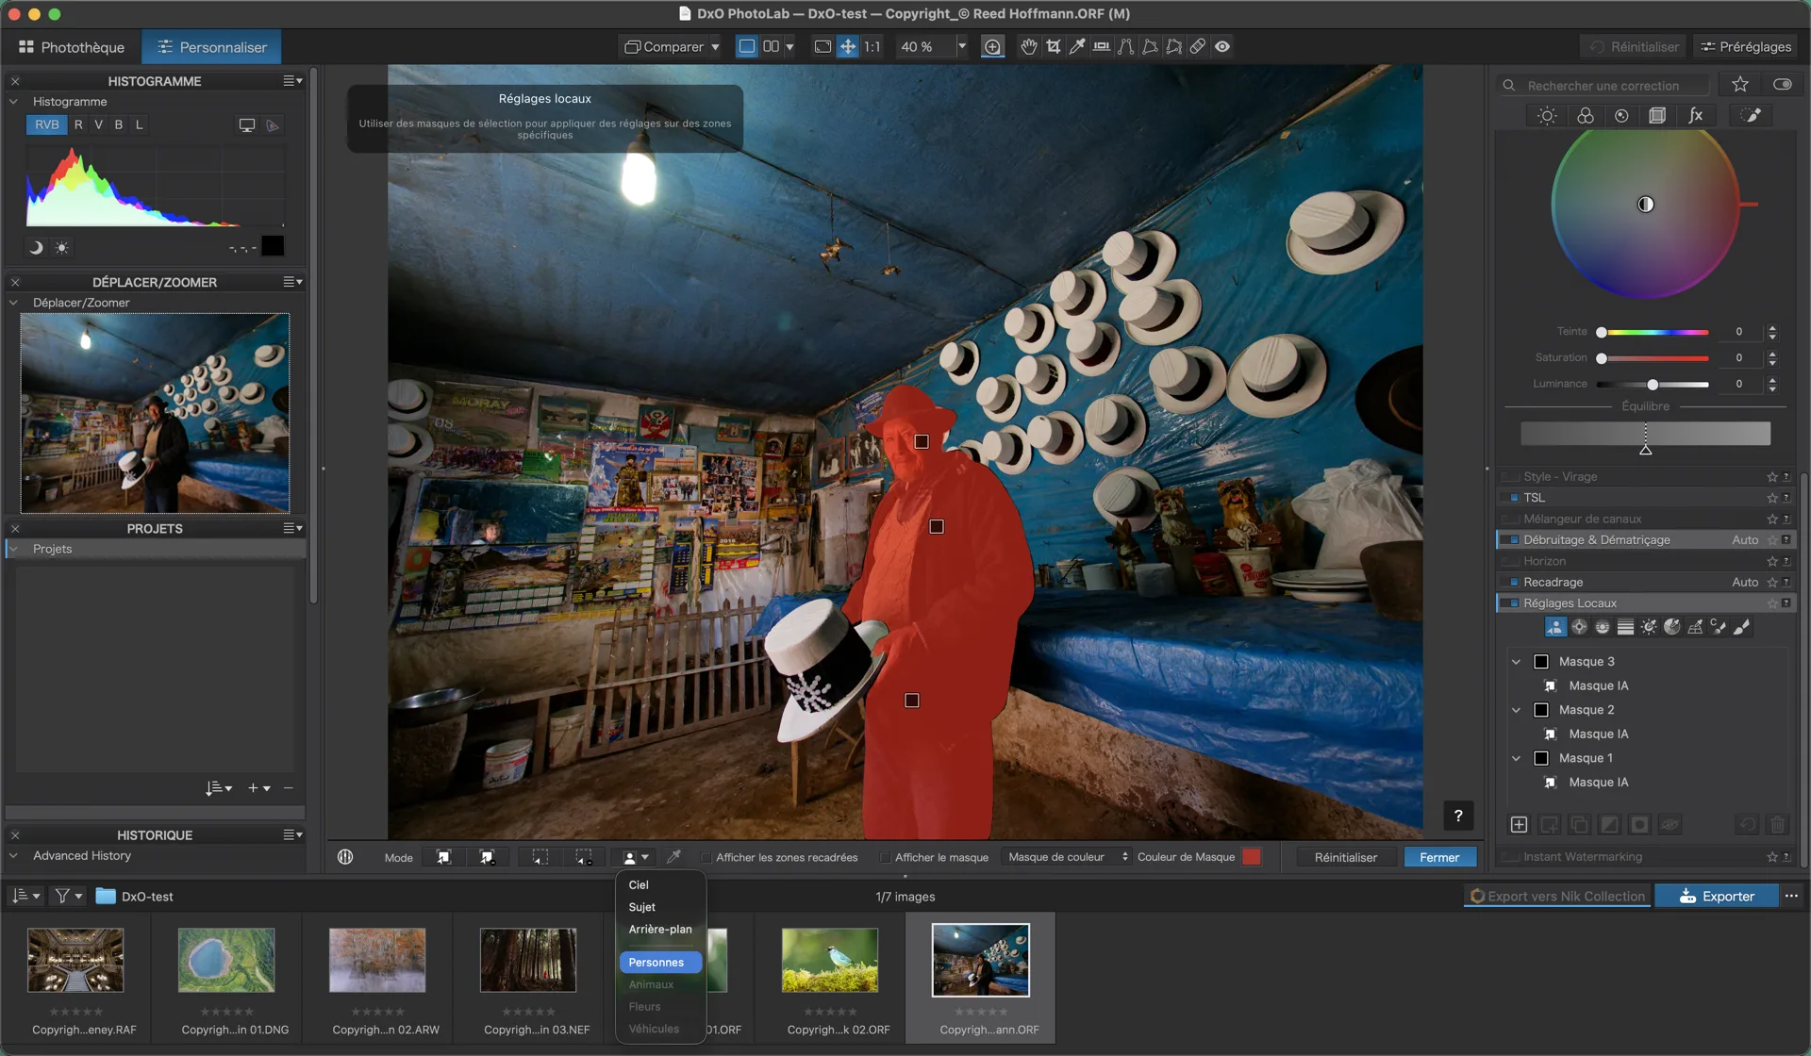The image size is (1811, 1056).
Task: Pick the white balance eyedropper tool
Action: (x=1077, y=46)
